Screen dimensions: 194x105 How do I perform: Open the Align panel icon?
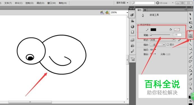click(x=132, y=21)
